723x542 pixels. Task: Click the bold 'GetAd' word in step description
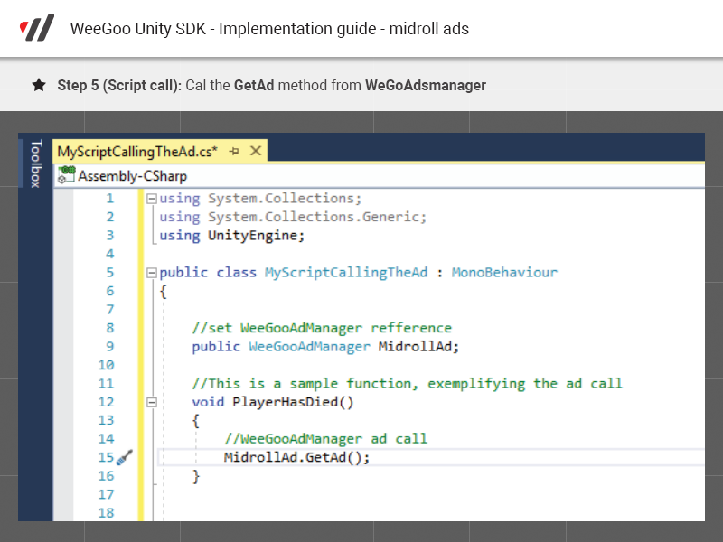[254, 85]
